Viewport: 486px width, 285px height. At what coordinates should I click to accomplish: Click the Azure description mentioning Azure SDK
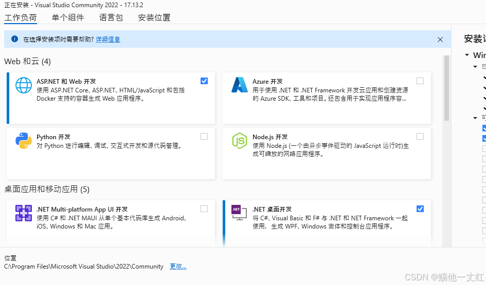click(x=330, y=94)
